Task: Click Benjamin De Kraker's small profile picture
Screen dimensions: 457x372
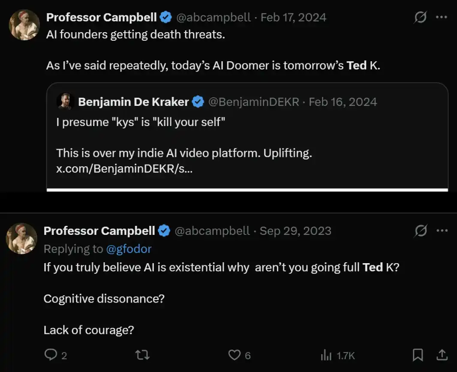Action: point(65,102)
